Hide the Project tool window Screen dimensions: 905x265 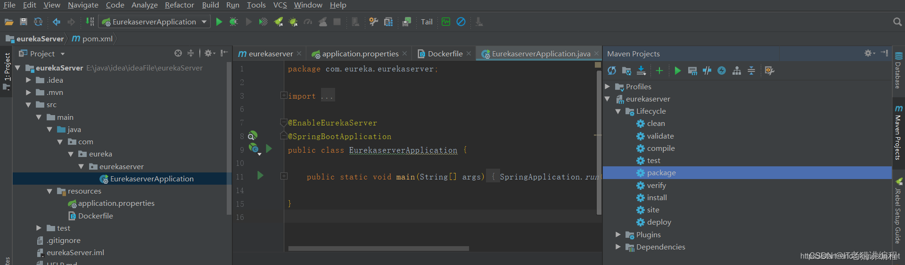(x=224, y=53)
